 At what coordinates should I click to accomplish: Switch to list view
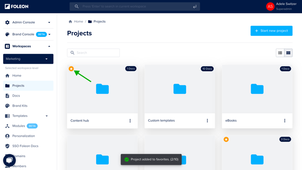coord(280,53)
